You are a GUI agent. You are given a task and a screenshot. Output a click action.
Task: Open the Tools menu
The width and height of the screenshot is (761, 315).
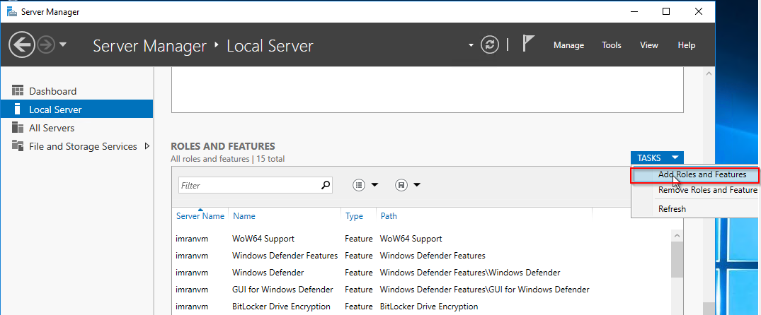tap(611, 45)
